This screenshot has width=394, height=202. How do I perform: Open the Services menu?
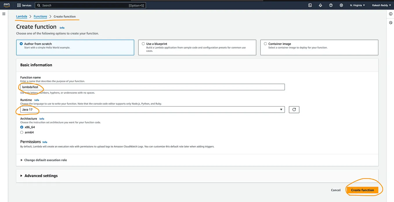tap(24, 5)
